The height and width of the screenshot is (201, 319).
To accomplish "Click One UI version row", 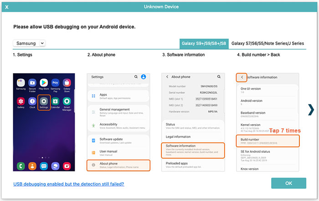I will (x=268, y=90).
